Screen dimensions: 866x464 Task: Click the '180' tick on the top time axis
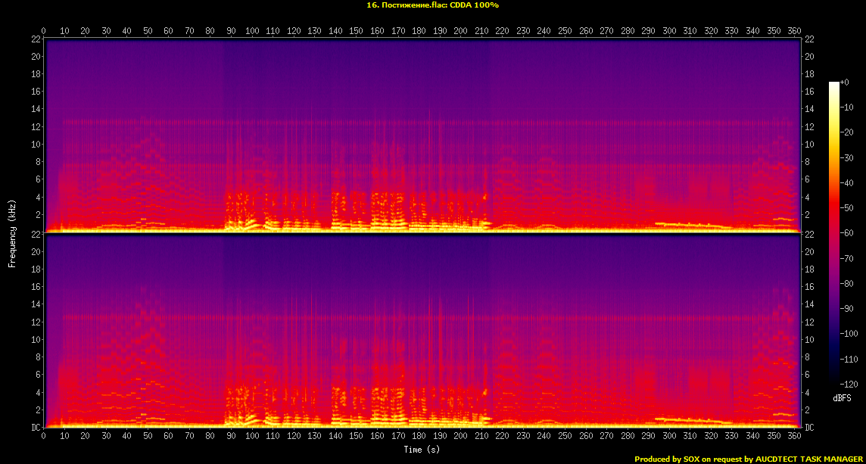(419, 31)
